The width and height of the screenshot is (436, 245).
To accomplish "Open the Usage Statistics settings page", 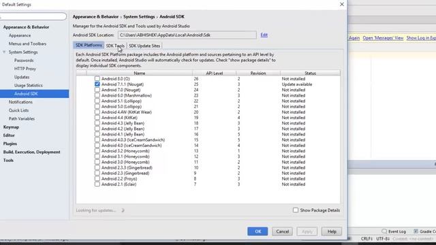I will [29, 85].
